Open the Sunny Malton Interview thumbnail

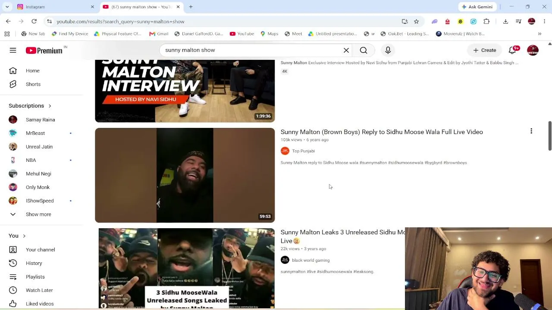185,91
